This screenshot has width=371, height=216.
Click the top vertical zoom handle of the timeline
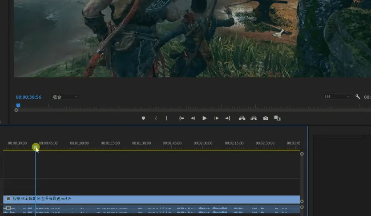point(302,154)
